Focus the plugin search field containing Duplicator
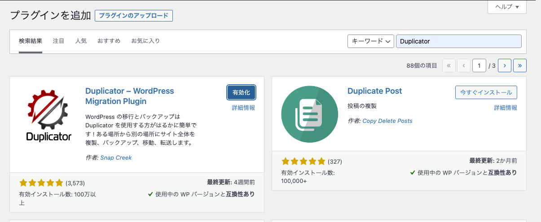541x222 pixels. [x=459, y=41]
